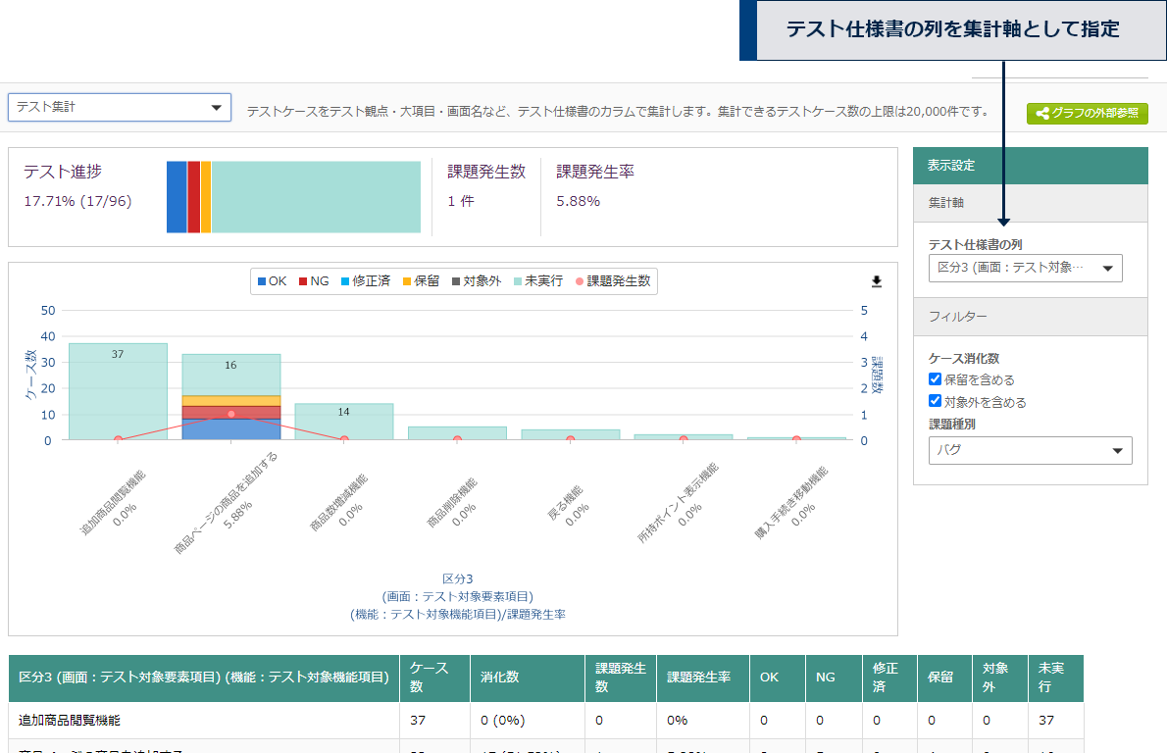Click the 対象外 column header
Viewport: 1167px width, 753px height.
coord(1000,678)
